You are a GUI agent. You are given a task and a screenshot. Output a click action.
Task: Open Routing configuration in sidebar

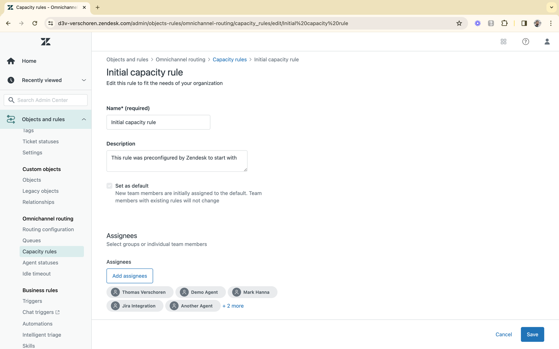tap(48, 229)
